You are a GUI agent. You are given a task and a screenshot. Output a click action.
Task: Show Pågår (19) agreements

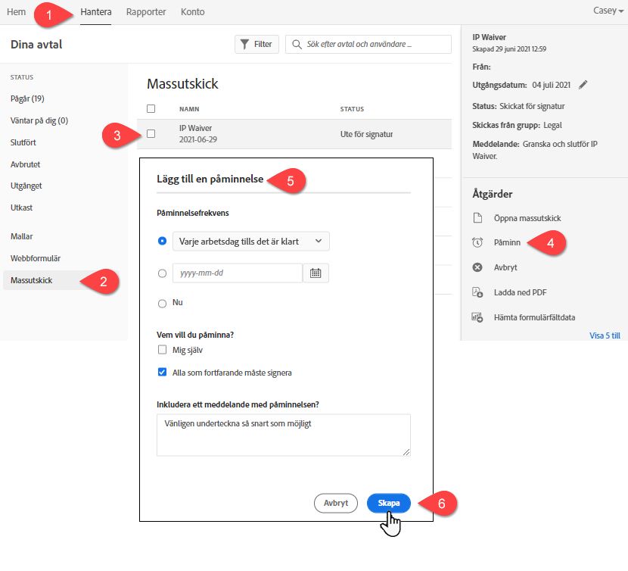[x=27, y=98]
